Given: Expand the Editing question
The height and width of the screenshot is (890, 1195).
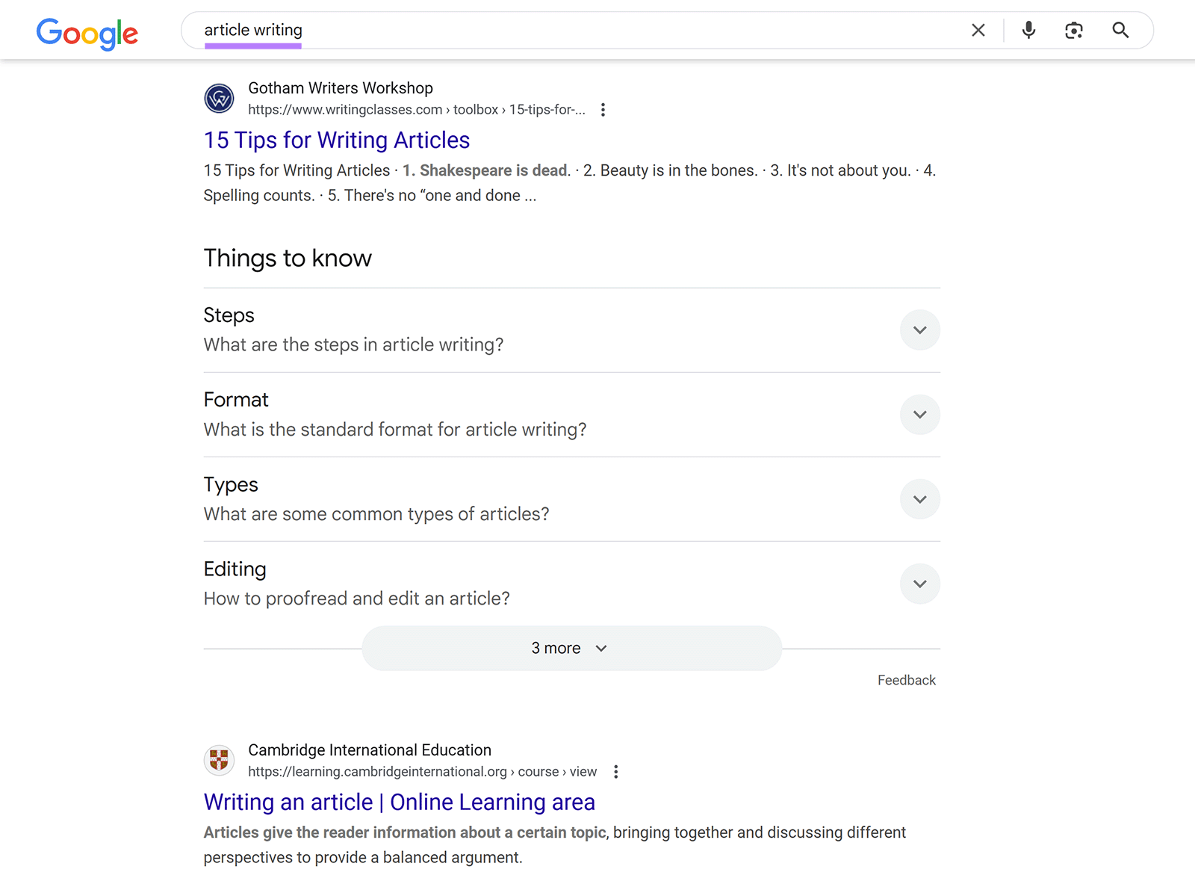Looking at the screenshot, I should [919, 584].
